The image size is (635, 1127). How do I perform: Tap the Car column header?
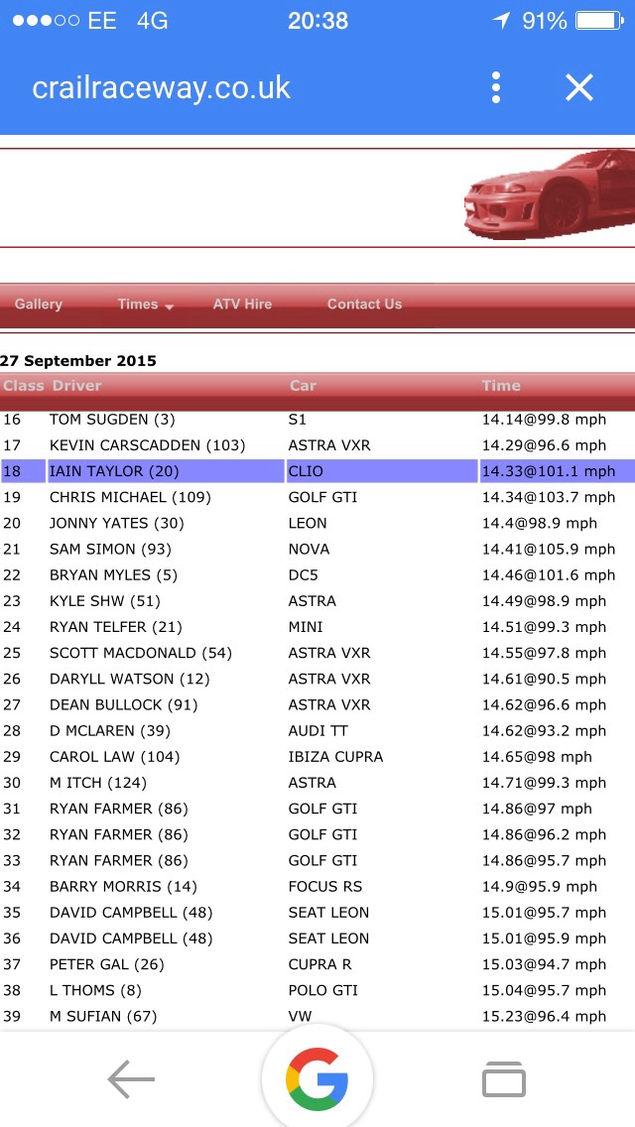303,386
